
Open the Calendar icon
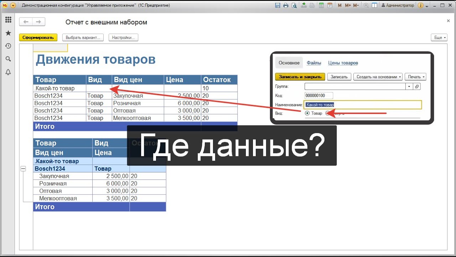coord(330,5)
